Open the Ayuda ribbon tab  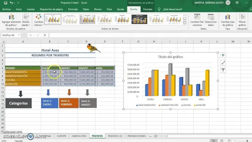click(x=120, y=9)
